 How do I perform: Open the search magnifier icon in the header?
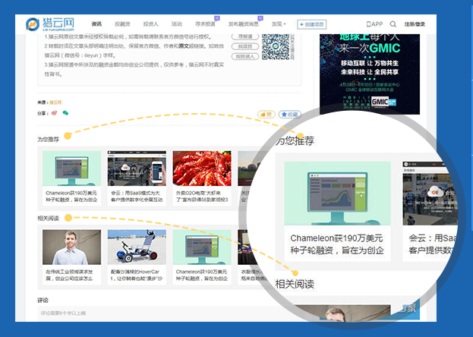(x=393, y=24)
